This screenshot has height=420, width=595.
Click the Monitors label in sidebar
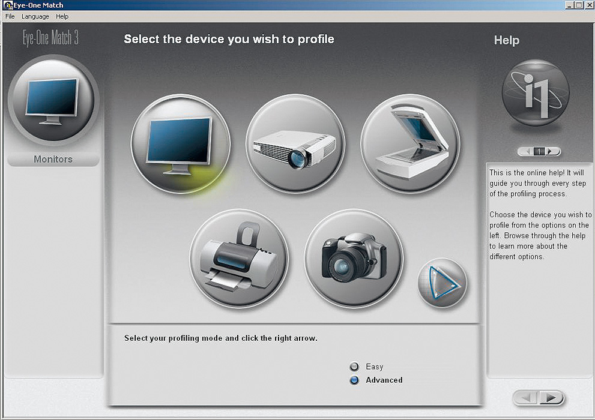point(53,159)
